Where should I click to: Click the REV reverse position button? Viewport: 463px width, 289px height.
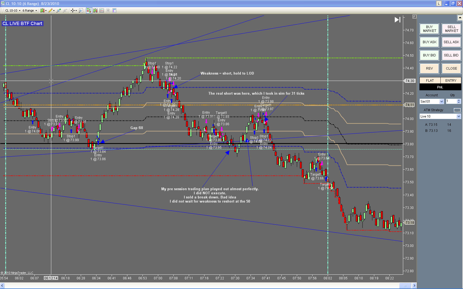point(429,69)
